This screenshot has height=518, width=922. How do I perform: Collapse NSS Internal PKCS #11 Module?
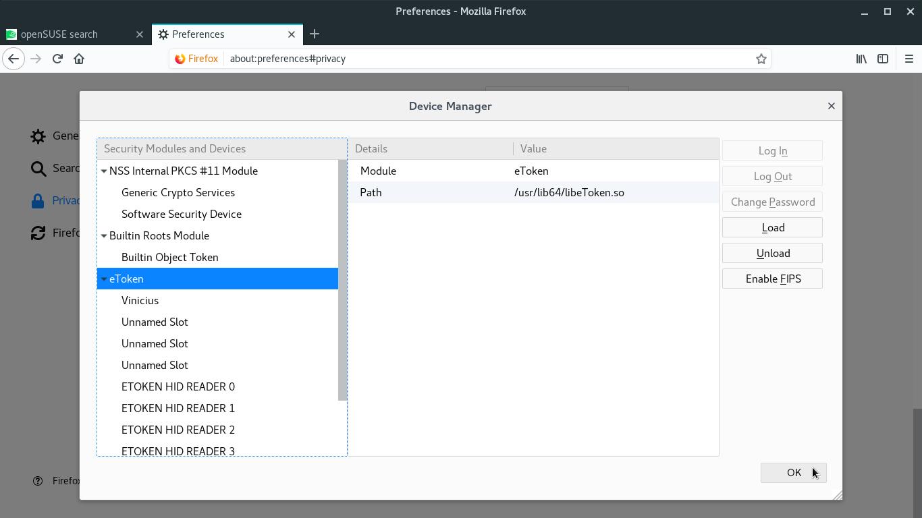point(104,171)
